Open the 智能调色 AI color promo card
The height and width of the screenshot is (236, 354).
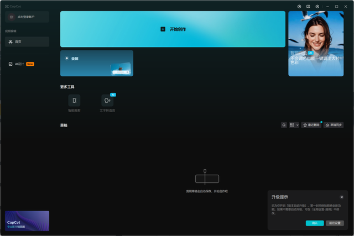pyautogui.click(x=315, y=43)
